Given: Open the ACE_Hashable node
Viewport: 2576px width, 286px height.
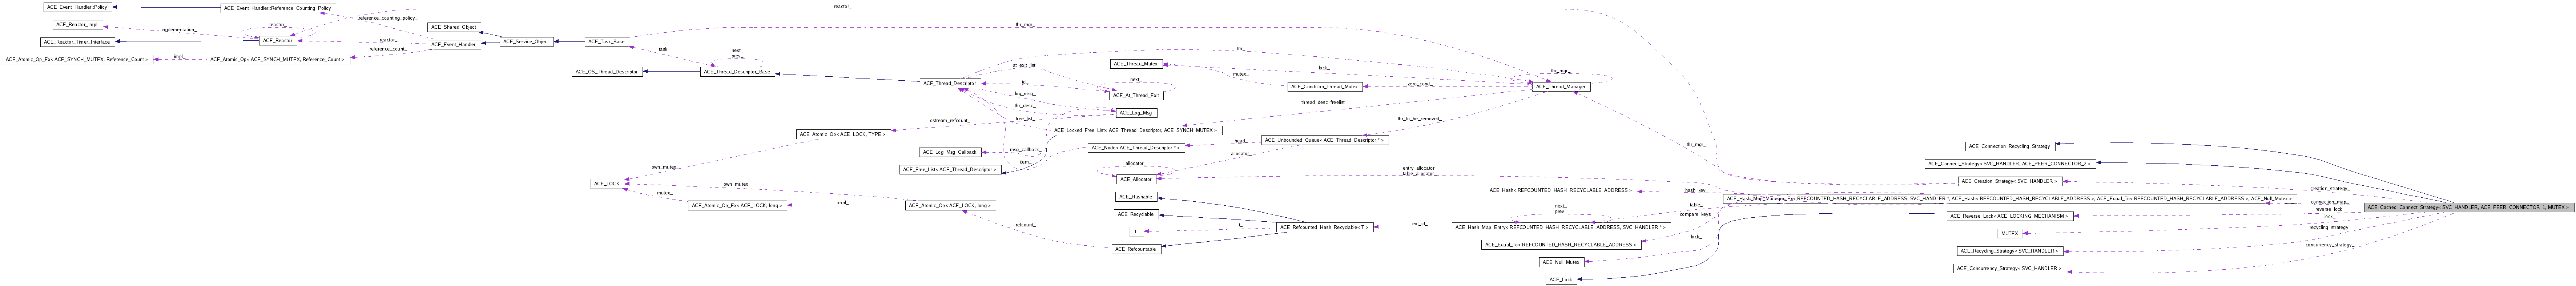Looking at the screenshot, I should [1136, 197].
